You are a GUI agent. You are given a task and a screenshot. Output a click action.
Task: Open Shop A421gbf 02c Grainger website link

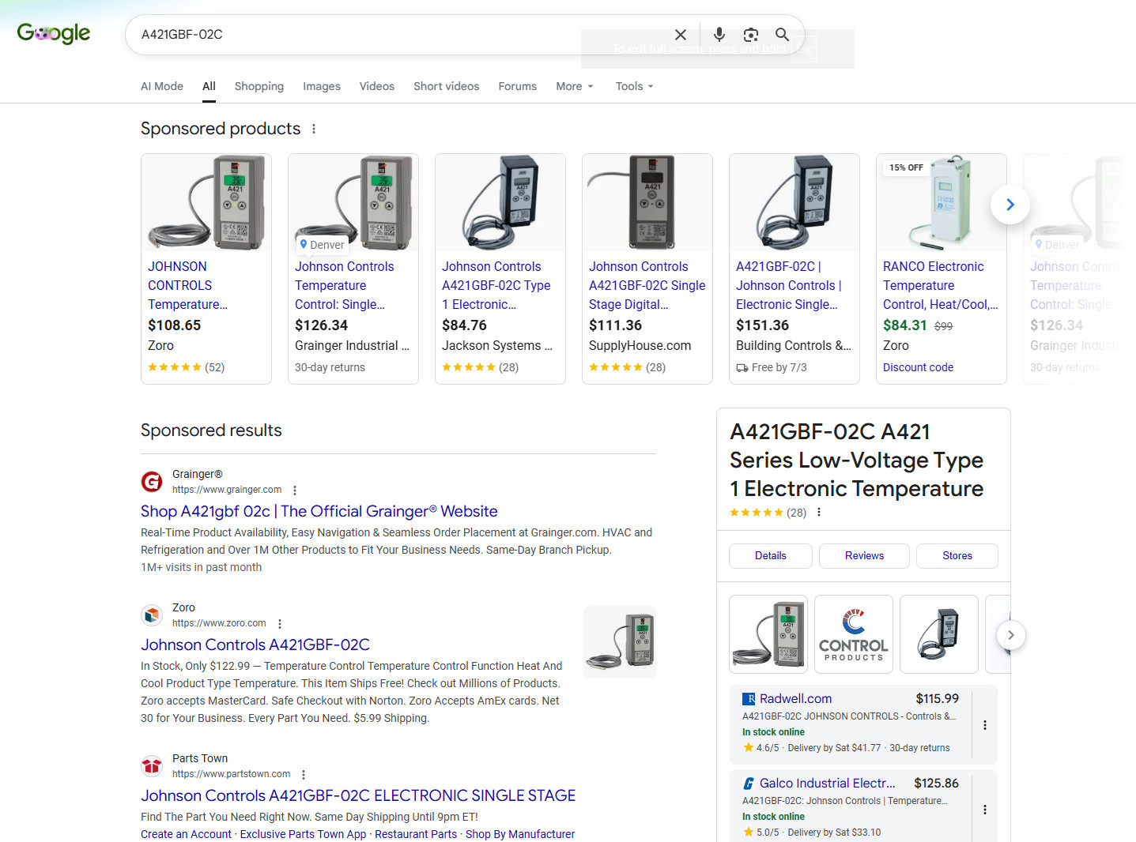[x=319, y=511]
